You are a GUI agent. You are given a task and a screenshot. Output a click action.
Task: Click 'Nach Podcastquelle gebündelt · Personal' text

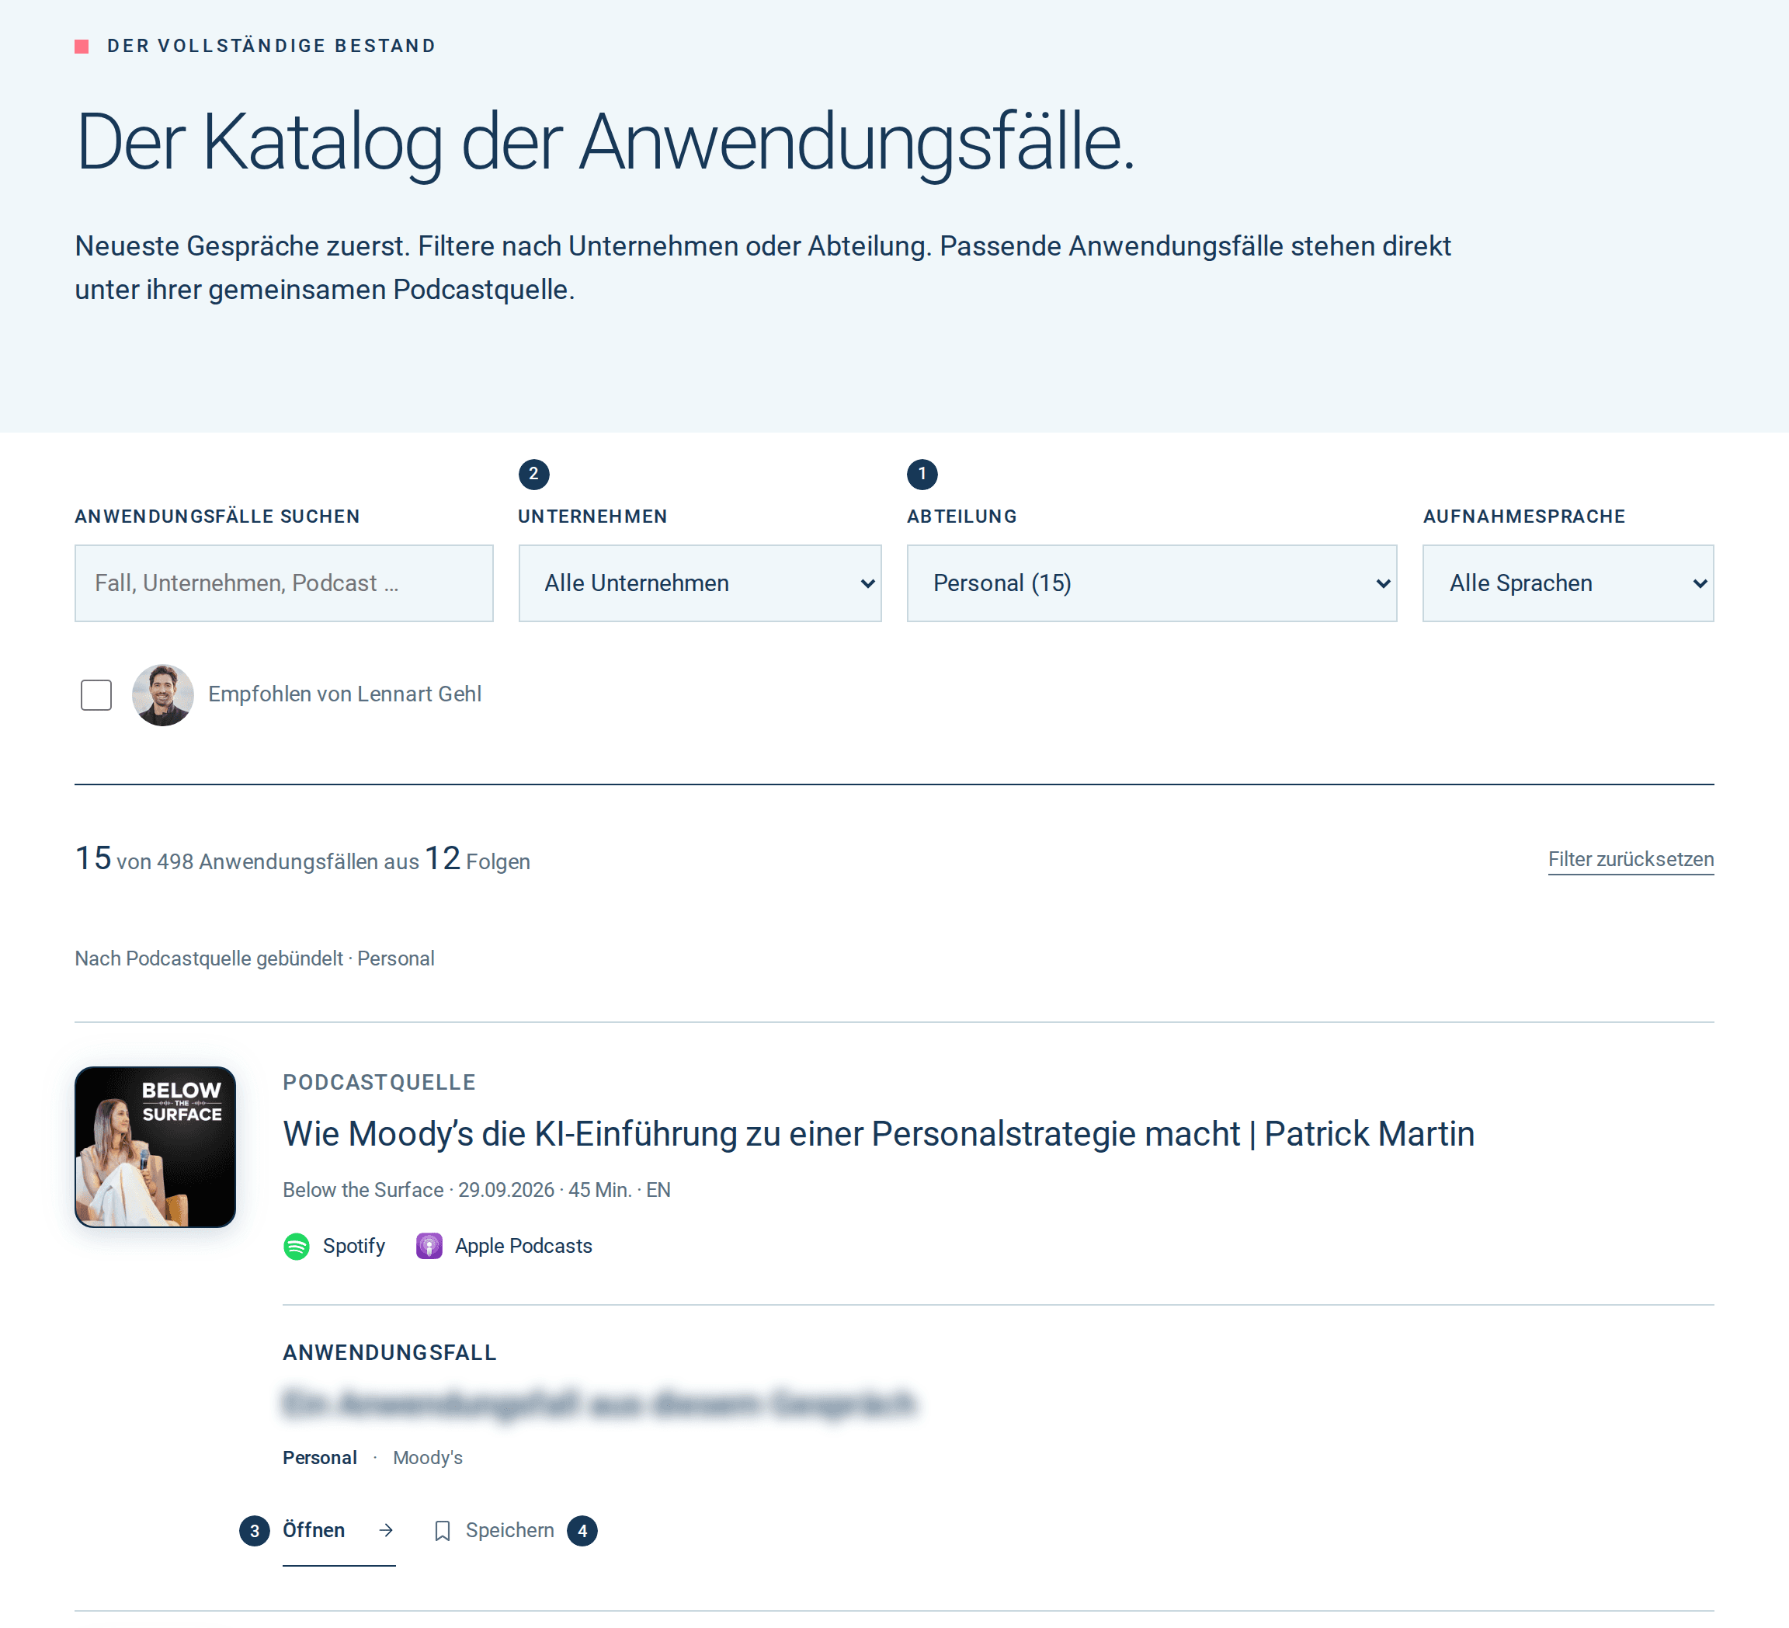tap(255, 958)
